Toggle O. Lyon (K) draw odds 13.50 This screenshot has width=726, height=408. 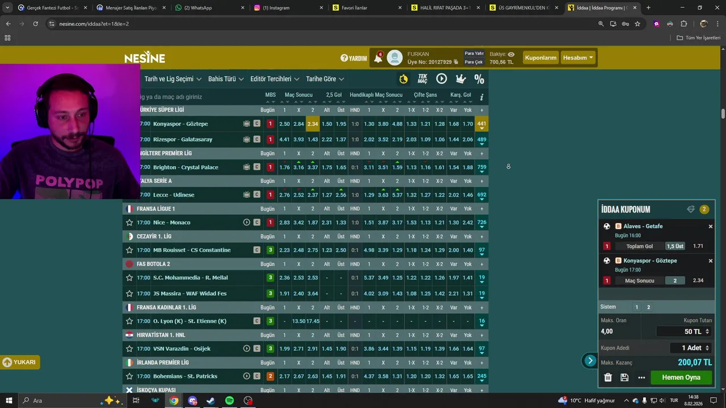pos(299,321)
